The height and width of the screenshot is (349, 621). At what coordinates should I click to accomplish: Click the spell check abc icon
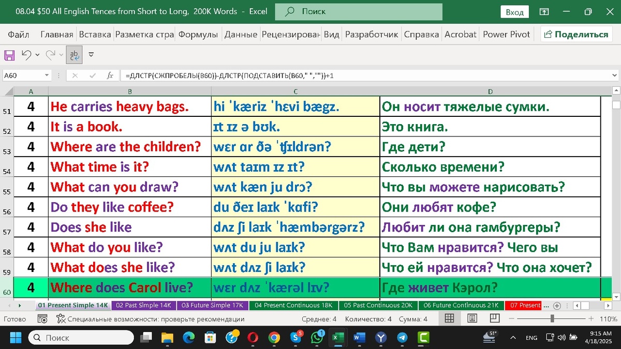(x=74, y=54)
